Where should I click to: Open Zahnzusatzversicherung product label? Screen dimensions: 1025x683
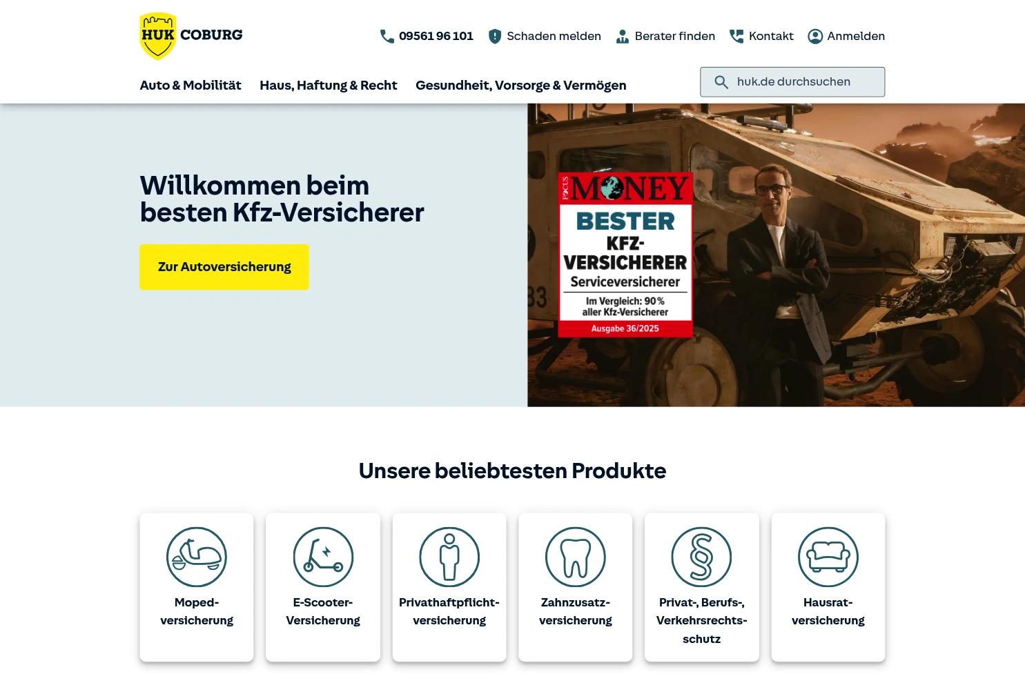tap(576, 611)
